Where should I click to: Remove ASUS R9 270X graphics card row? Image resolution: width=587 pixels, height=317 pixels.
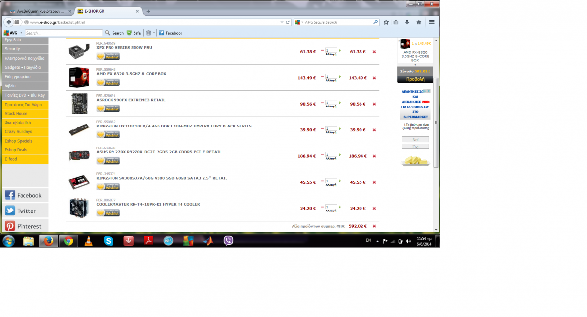pyautogui.click(x=374, y=156)
